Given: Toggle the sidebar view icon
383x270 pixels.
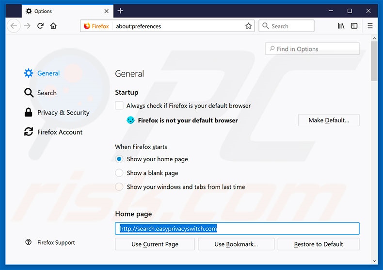Looking at the screenshot, I should pos(354,26).
